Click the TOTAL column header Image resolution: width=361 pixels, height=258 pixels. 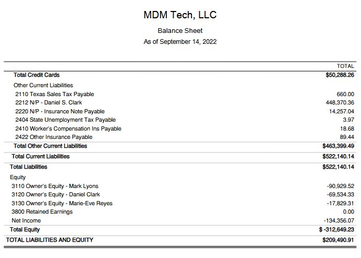click(x=345, y=66)
